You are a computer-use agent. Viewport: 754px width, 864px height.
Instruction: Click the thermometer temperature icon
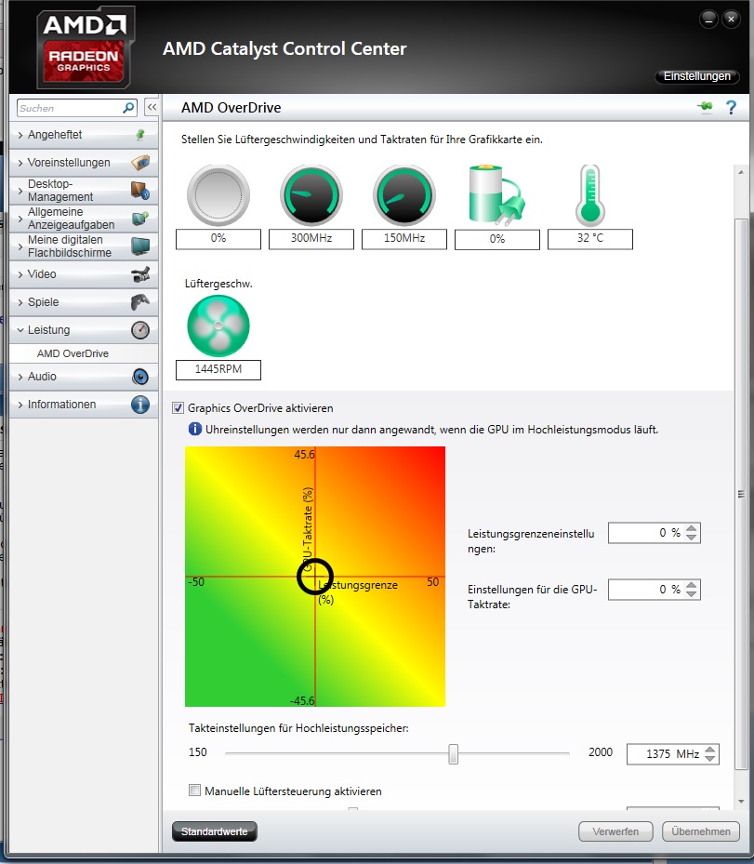[589, 195]
